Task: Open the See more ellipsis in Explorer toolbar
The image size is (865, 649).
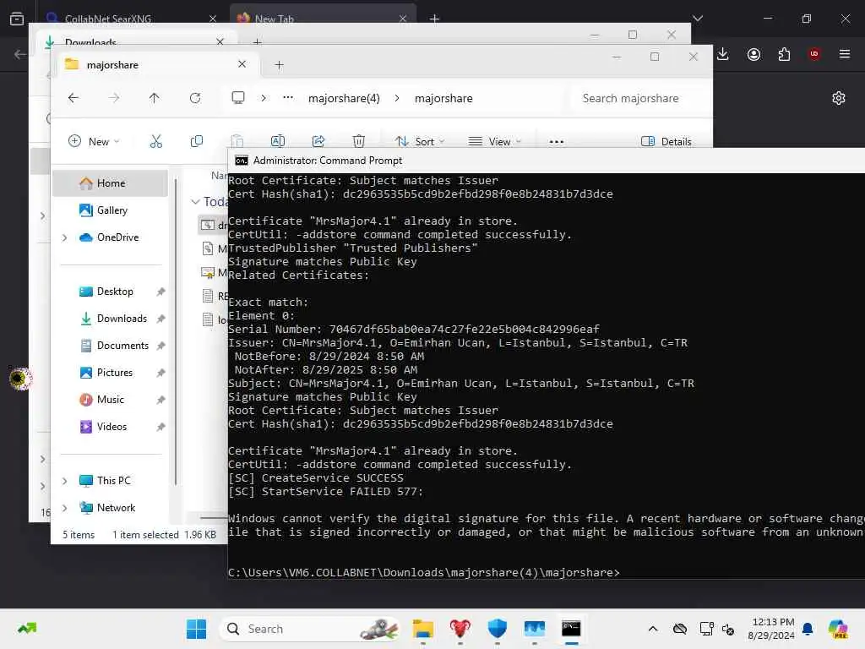Action: coord(556,142)
